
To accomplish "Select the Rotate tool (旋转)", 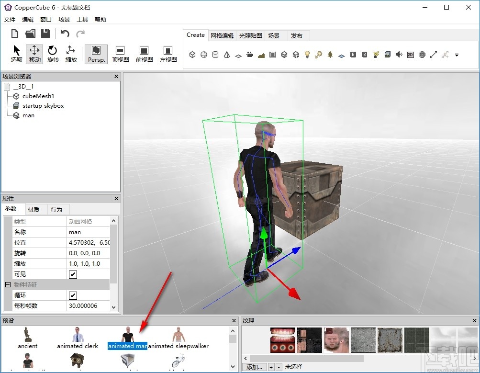I will [53, 54].
